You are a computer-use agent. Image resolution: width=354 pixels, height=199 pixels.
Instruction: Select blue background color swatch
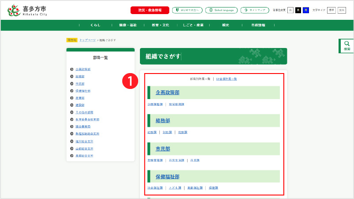tap(305, 10)
